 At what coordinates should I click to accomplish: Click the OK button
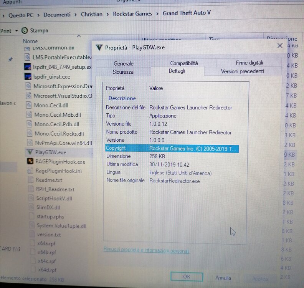[x=187, y=276]
